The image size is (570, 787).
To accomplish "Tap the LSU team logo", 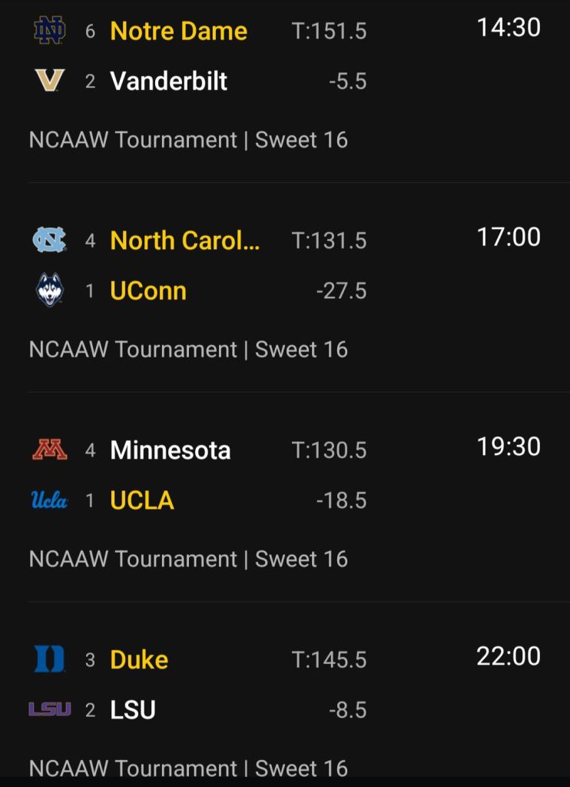I will pyautogui.click(x=50, y=709).
